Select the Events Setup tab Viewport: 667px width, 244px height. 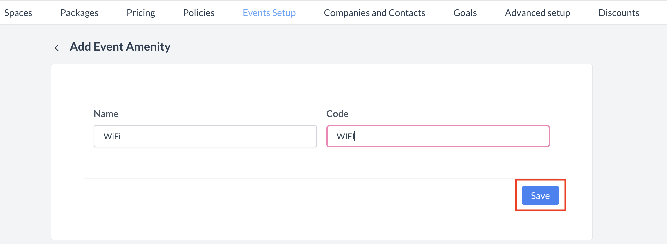[269, 13]
